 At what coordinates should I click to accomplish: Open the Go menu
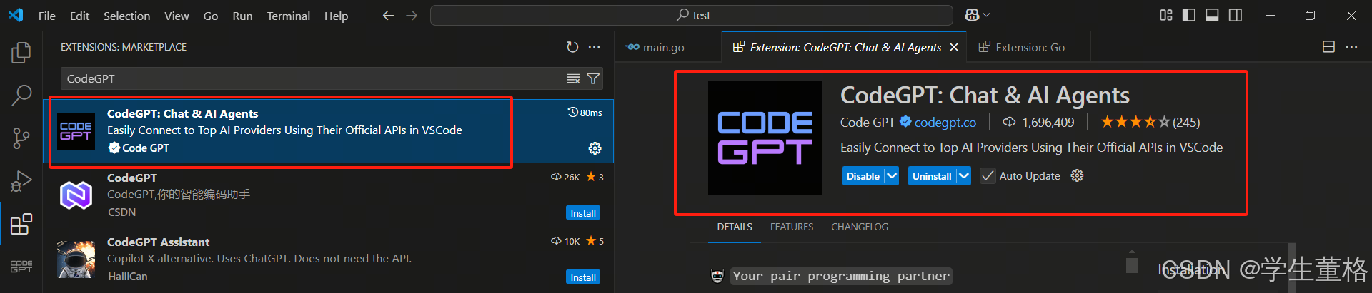(211, 16)
